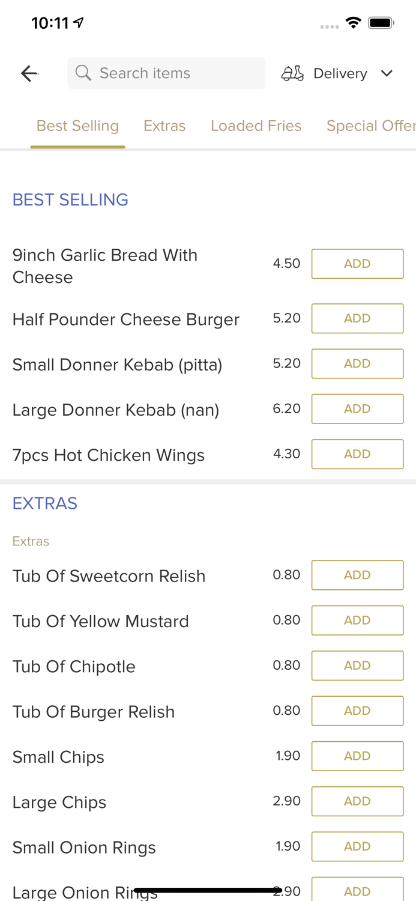Add 7pcs Hot Chicken Wings to order
The width and height of the screenshot is (416, 901).
coord(357,454)
